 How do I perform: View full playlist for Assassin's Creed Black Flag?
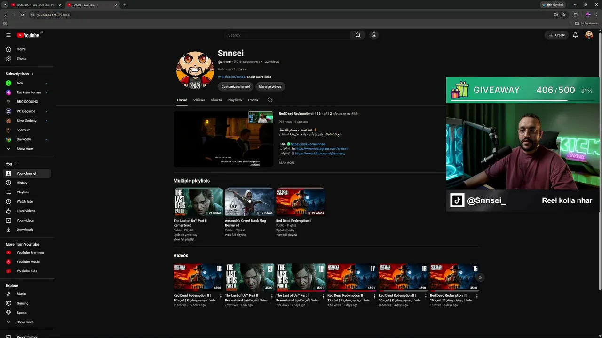click(235, 235)
